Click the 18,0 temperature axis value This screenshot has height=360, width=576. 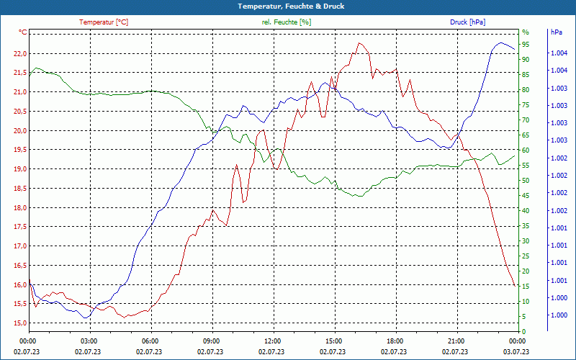tap(21, 208)
